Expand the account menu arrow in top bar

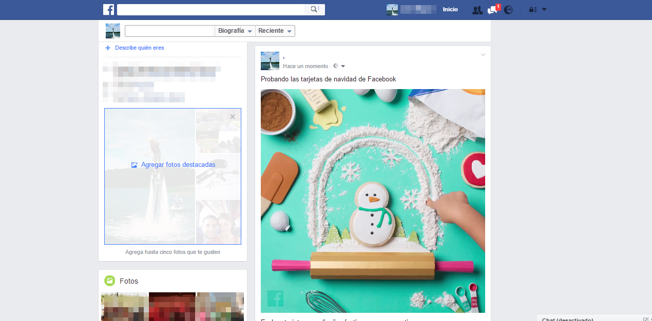544,10
